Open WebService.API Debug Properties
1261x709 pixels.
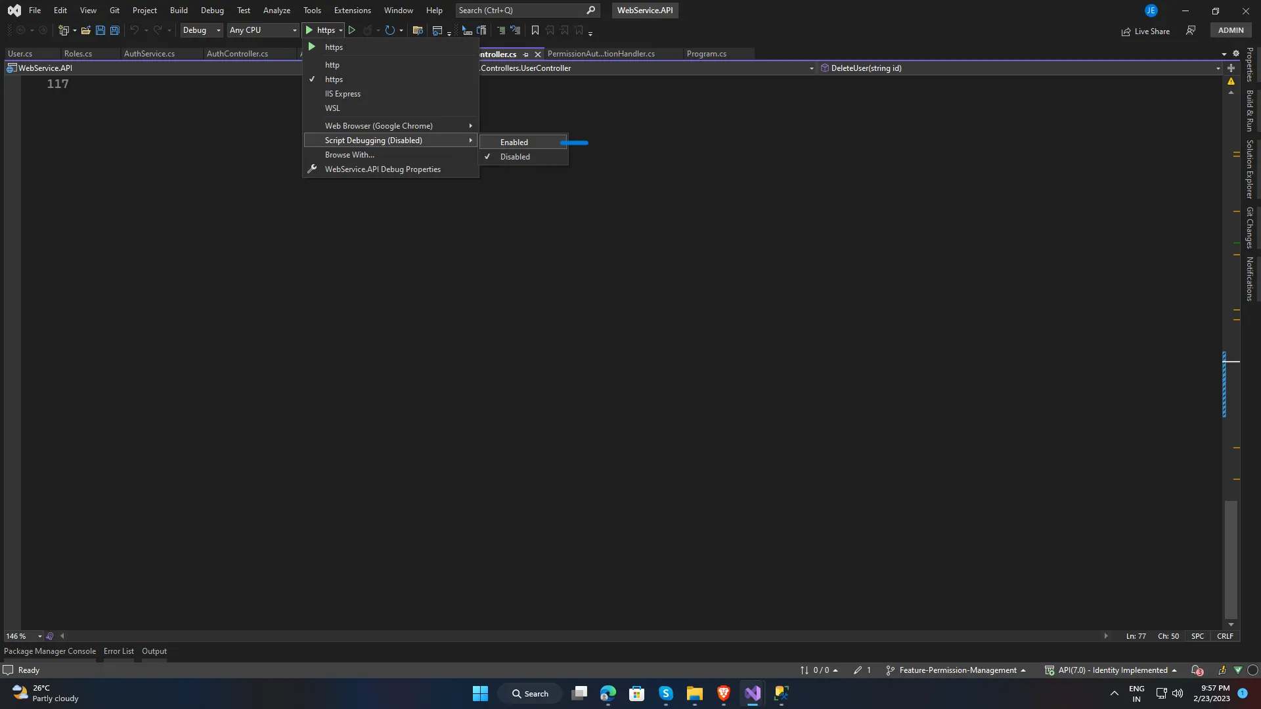pos(382,169)
